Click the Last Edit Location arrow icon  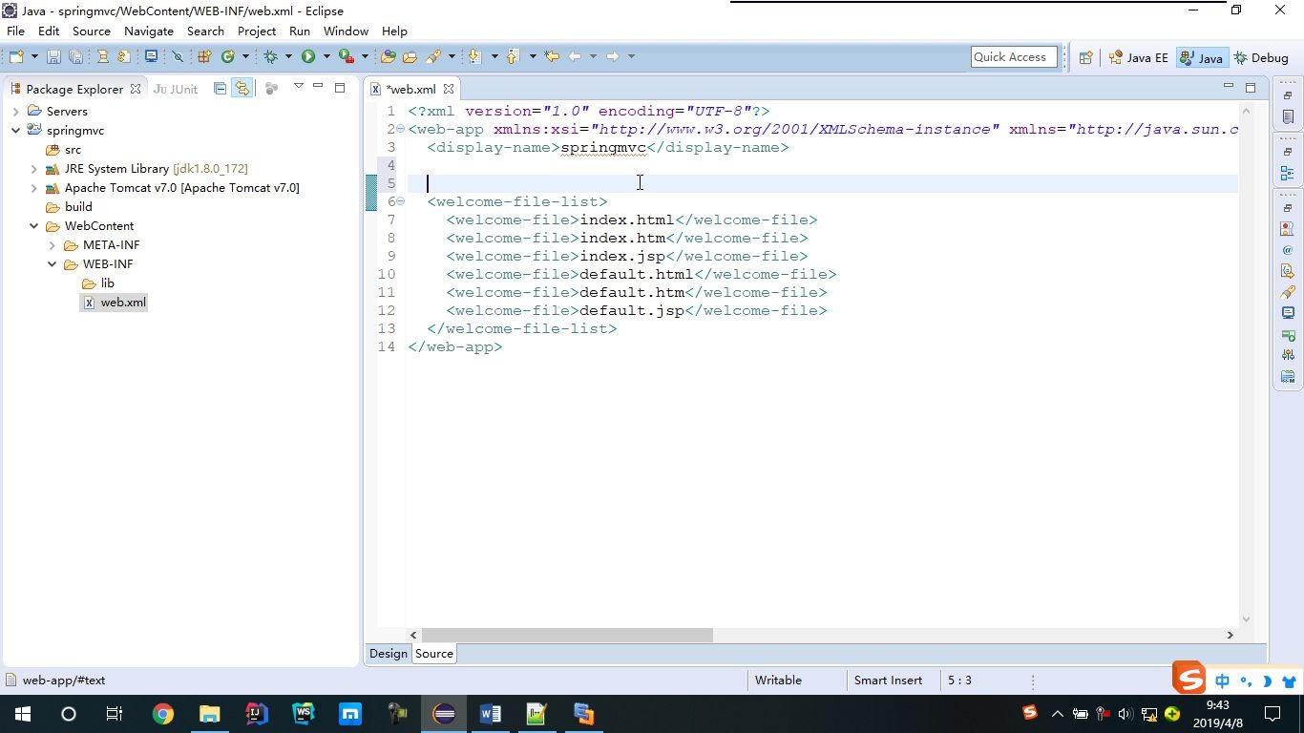click(x=552, y=57)
